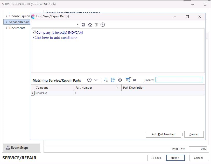Viewport: 211px width, 164px height.
Task: Clear filter with the eraser icon
Action: [90, 25]
